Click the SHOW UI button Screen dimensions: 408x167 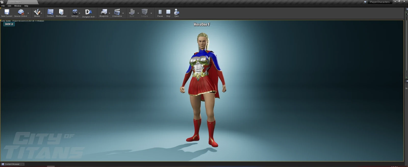[x=9, y=24]
